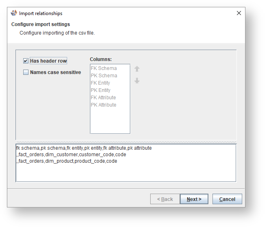Click the splitter divider above the preview
The height and width of the screenshot is (227, 265).
pyautogui.click(x=126, y=142)
